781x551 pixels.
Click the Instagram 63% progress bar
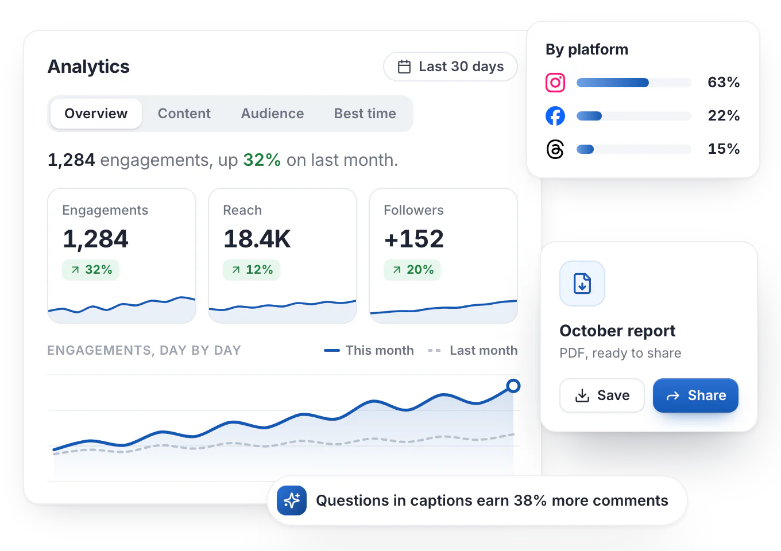pos(634,83)
